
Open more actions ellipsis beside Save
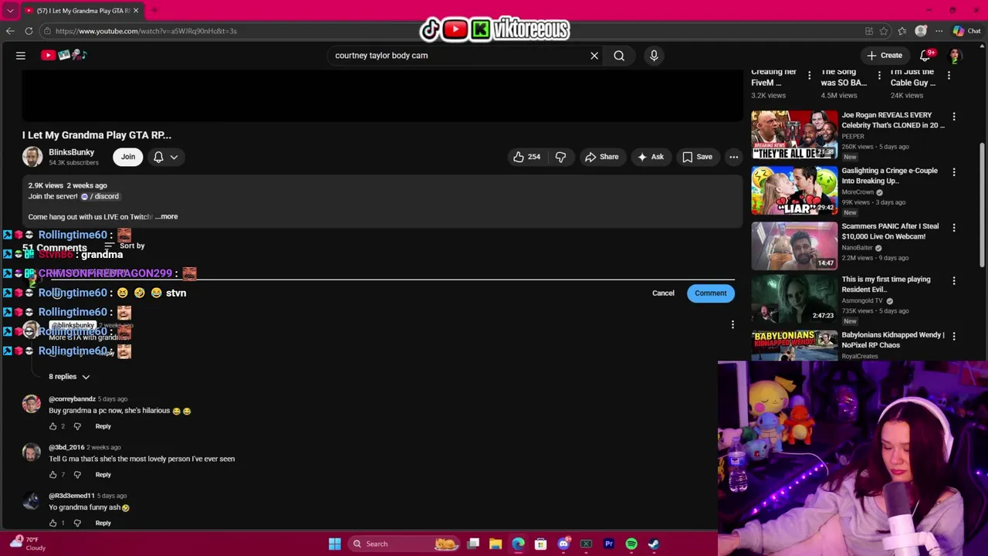[x=733, y=157]
